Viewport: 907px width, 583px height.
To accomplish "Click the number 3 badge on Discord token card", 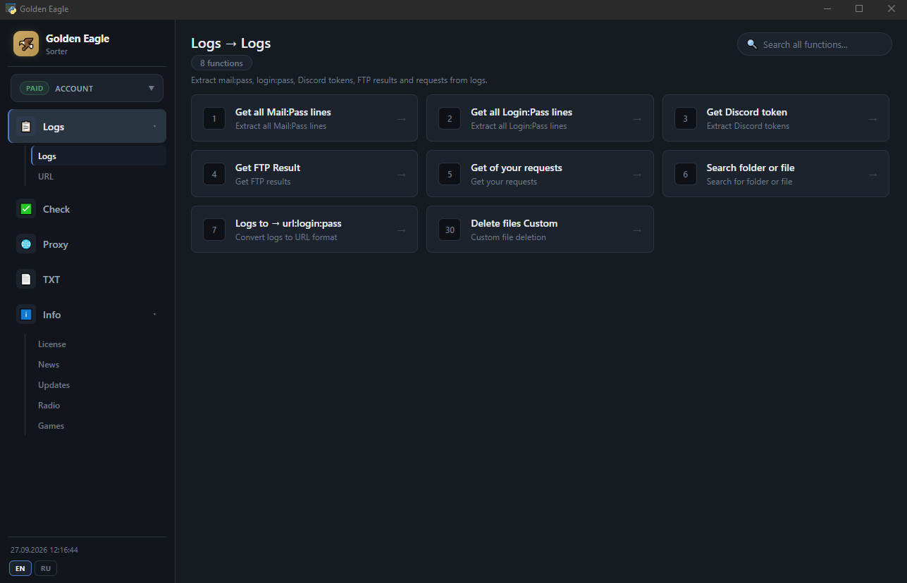I will coord(685,118).
